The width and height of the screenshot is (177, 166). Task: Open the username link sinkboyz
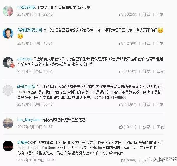25,59
